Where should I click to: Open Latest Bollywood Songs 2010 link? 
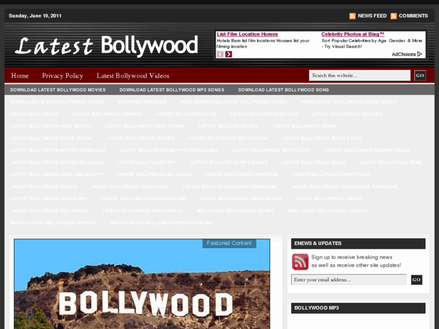[x=130, y=187]
